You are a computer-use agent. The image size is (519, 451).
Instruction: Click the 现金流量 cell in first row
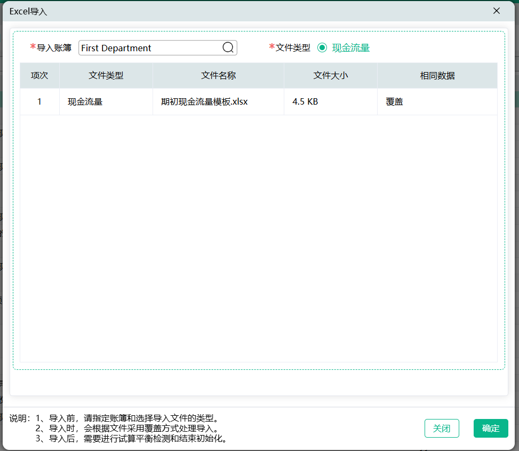[85, 101]
